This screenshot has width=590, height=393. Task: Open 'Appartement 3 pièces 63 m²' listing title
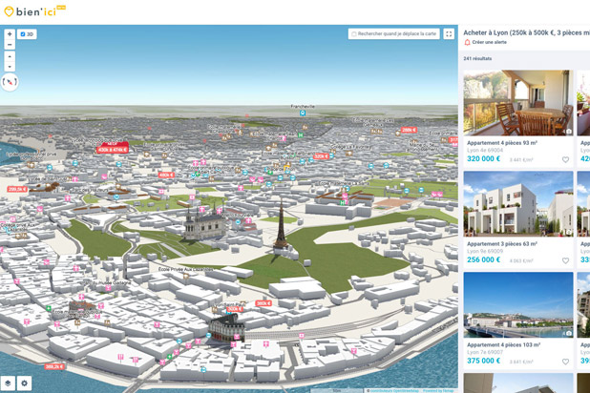click(502, 243)
